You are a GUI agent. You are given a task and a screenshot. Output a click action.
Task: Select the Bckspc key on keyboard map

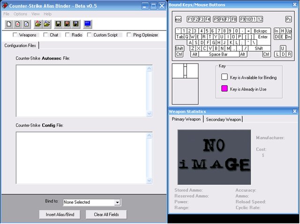click(260, 31)
